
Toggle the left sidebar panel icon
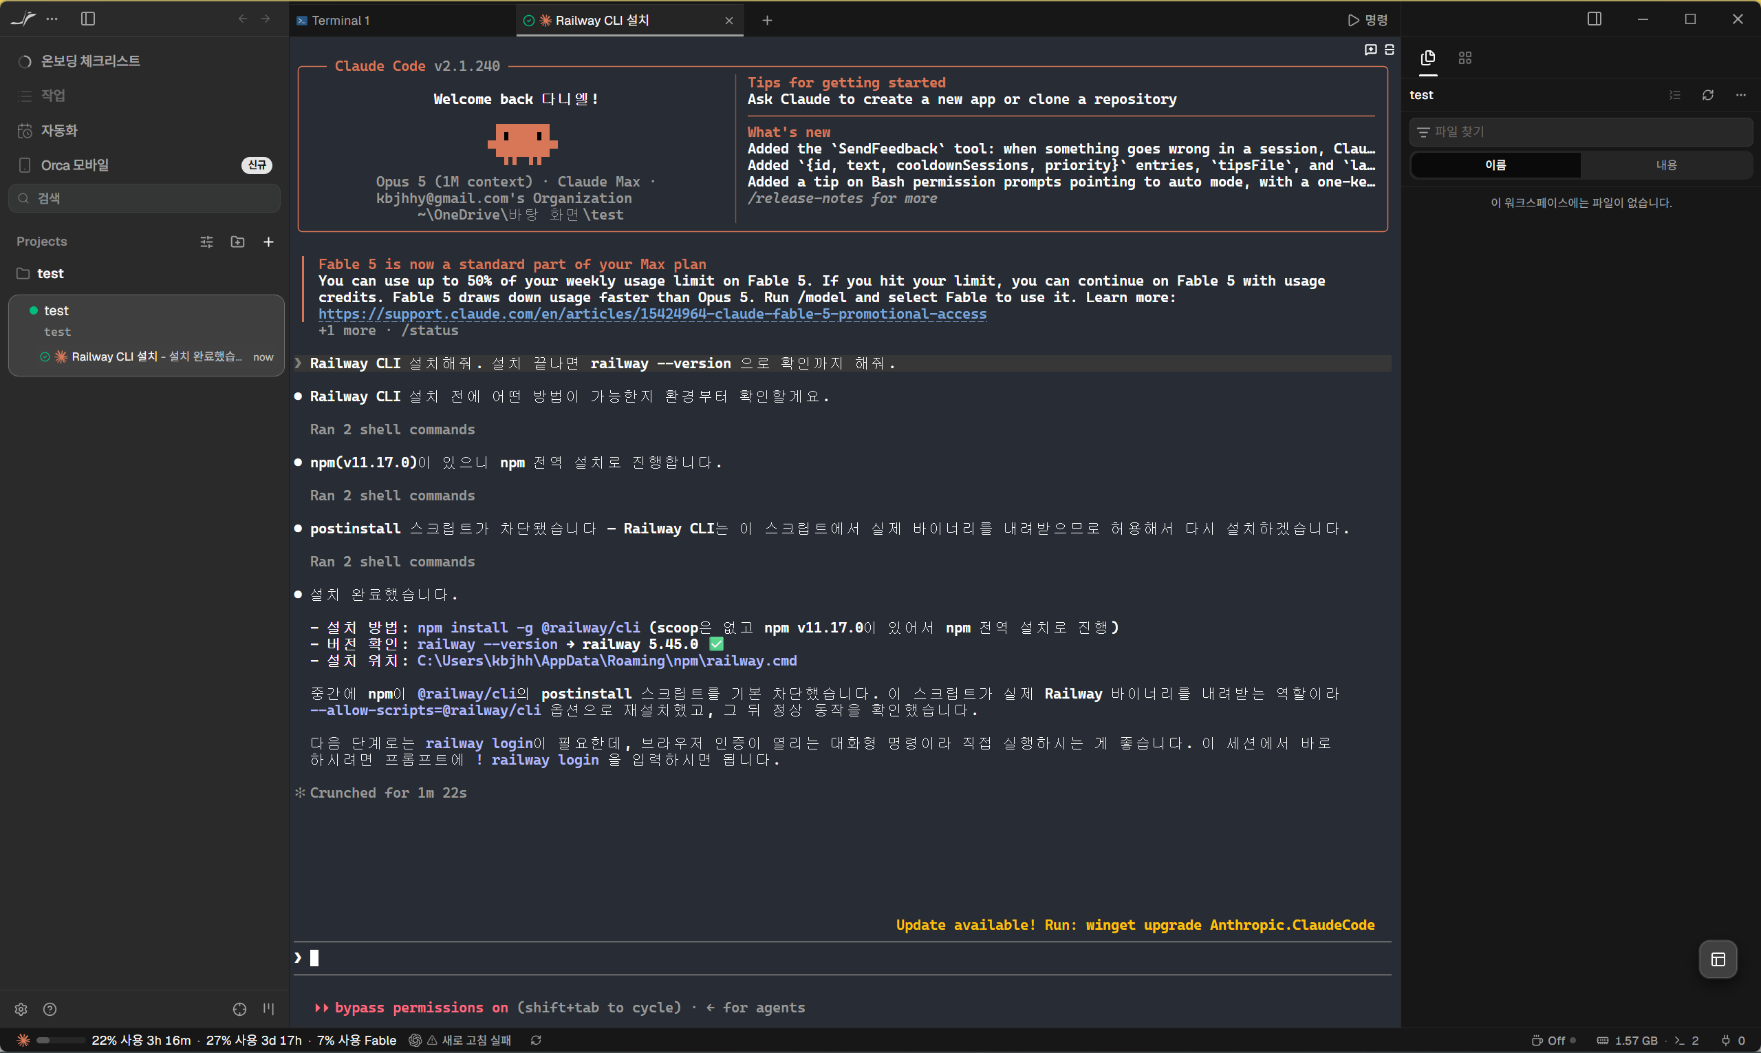point(88,19)
